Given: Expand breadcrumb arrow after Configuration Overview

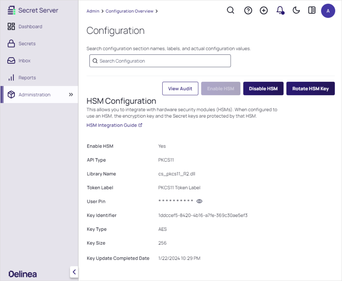Looking at the screenshot, I should point(157,11).
